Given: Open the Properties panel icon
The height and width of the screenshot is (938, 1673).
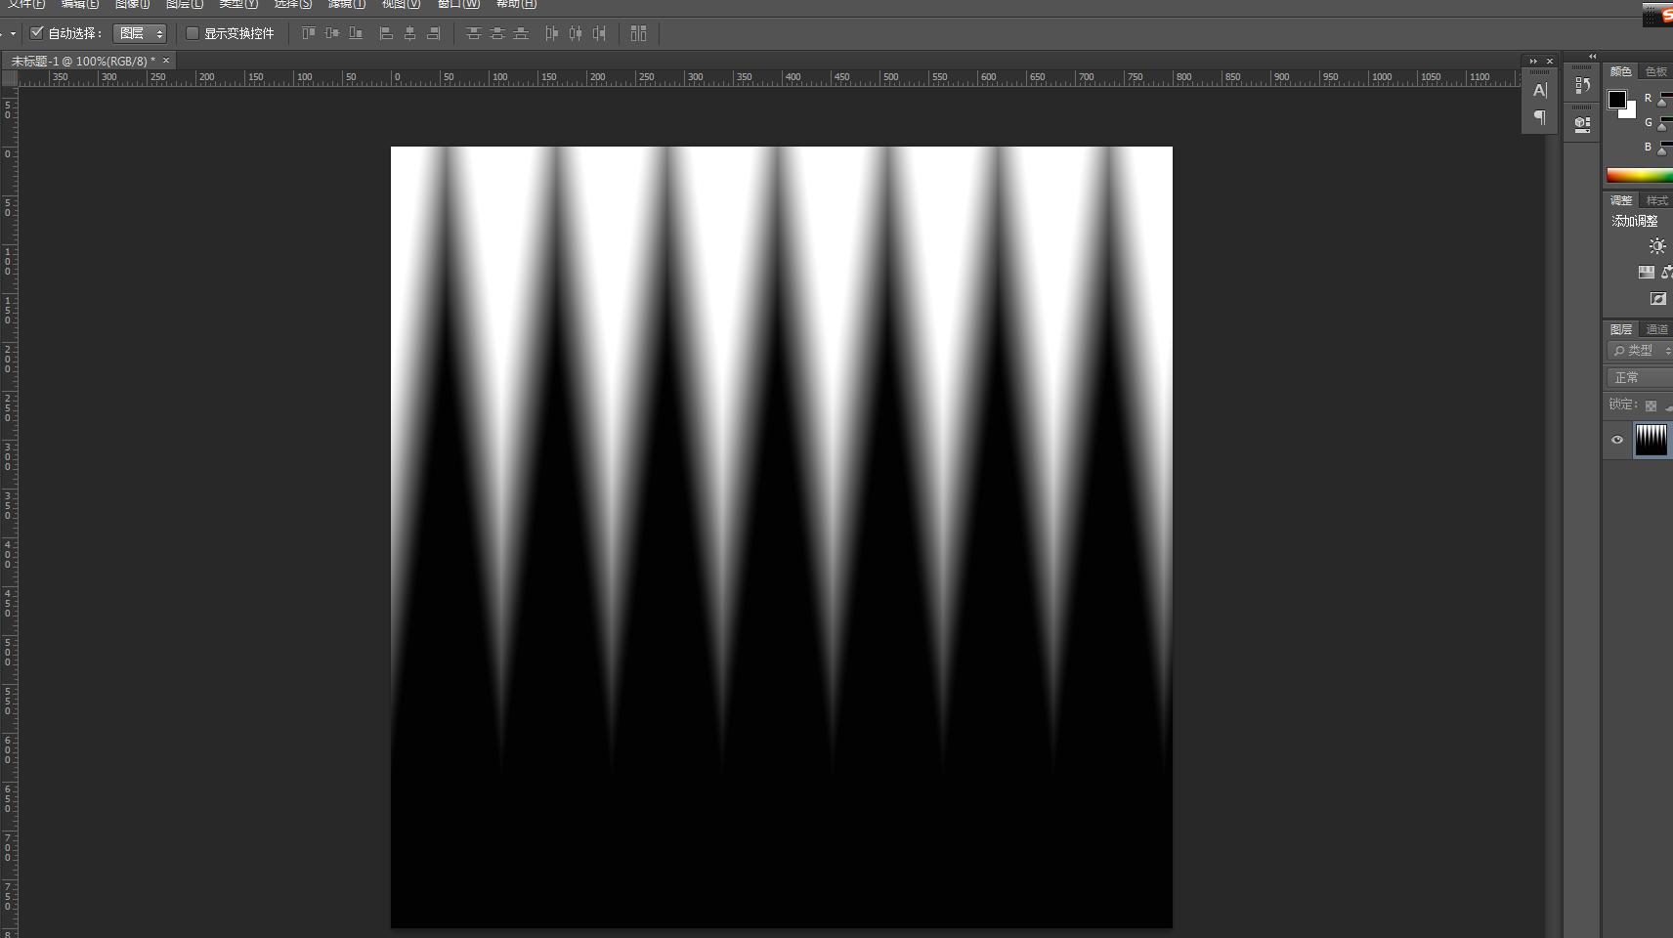Looking at the screenshot, I should coord(1582,124).
